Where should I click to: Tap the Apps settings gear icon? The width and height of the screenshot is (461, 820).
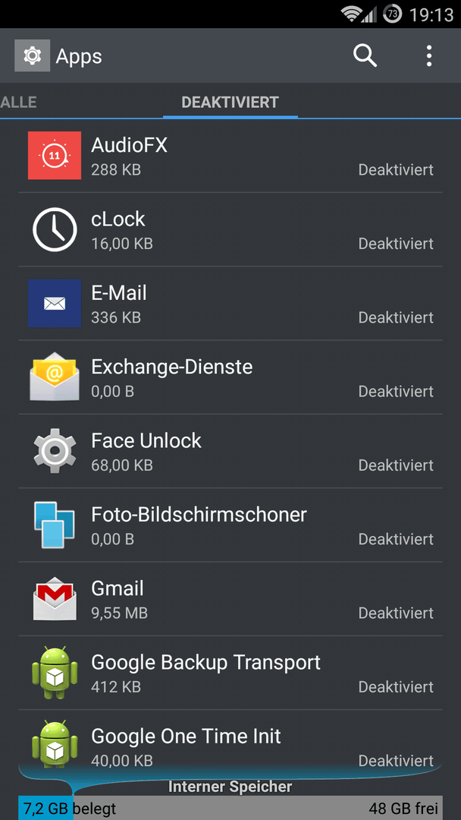point(33,55)
